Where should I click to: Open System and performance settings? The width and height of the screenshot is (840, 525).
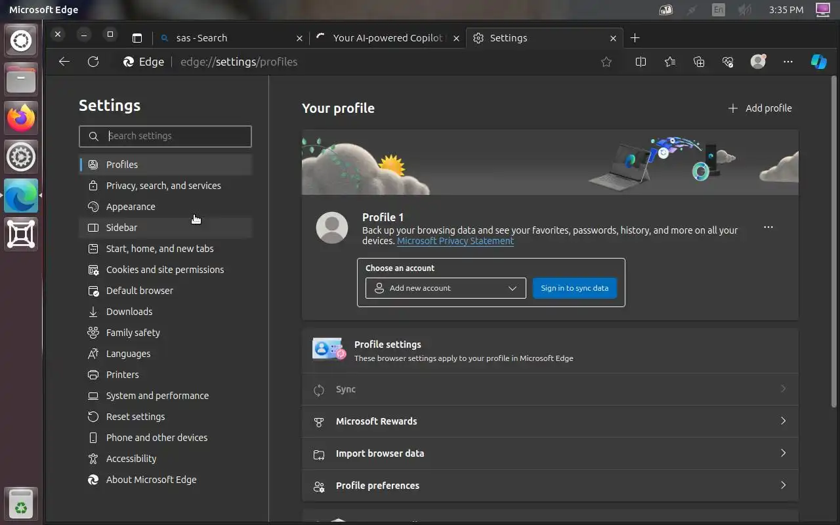coord(165,396)
